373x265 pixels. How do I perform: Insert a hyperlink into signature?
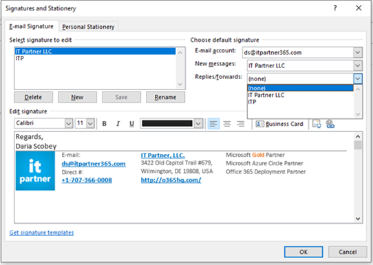click(x=330, y=124)
